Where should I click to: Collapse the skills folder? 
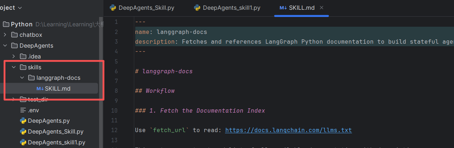point(14,67)
